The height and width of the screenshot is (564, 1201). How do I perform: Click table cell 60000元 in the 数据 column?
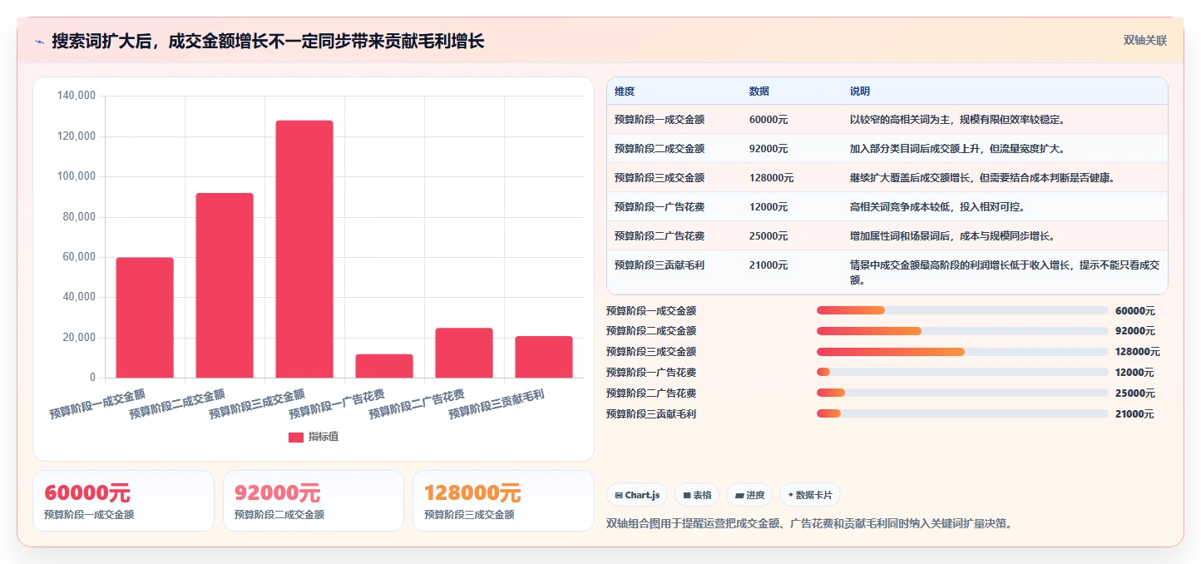tap(769, 120)
